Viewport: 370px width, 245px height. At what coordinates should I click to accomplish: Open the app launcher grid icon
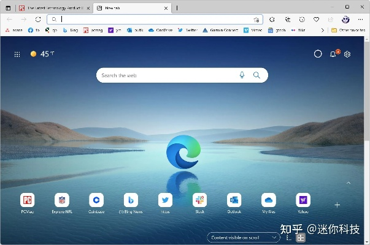pyautogui.click(x=17, y=54)
